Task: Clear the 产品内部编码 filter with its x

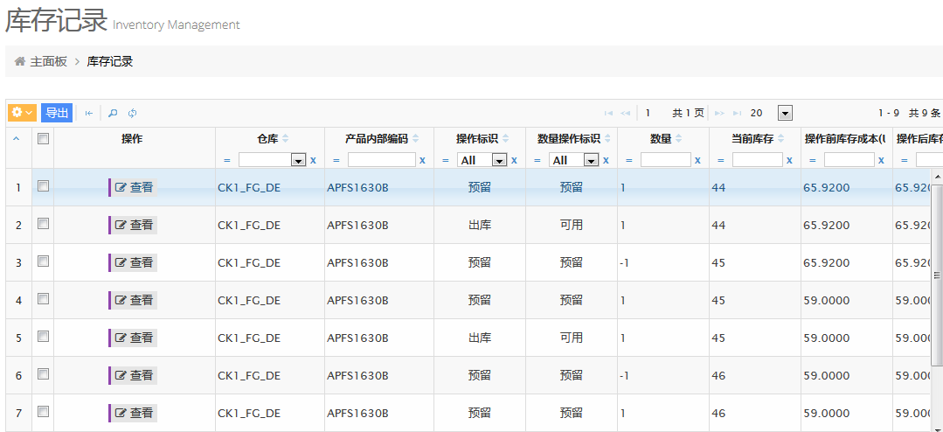Action: pyautogui.click(x=422, y=160)
